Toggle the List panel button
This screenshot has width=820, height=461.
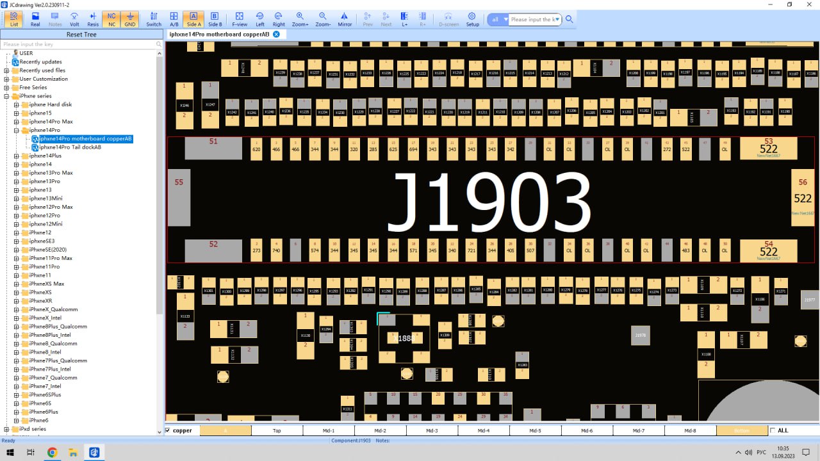[x=14, y=19]
